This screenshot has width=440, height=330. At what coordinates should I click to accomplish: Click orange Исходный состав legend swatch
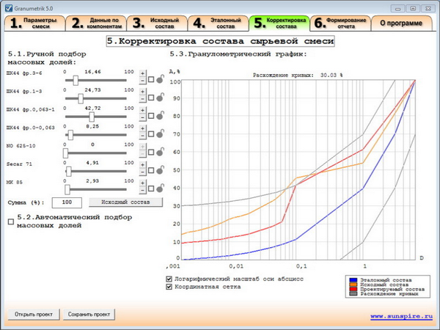tap(353, 285)
